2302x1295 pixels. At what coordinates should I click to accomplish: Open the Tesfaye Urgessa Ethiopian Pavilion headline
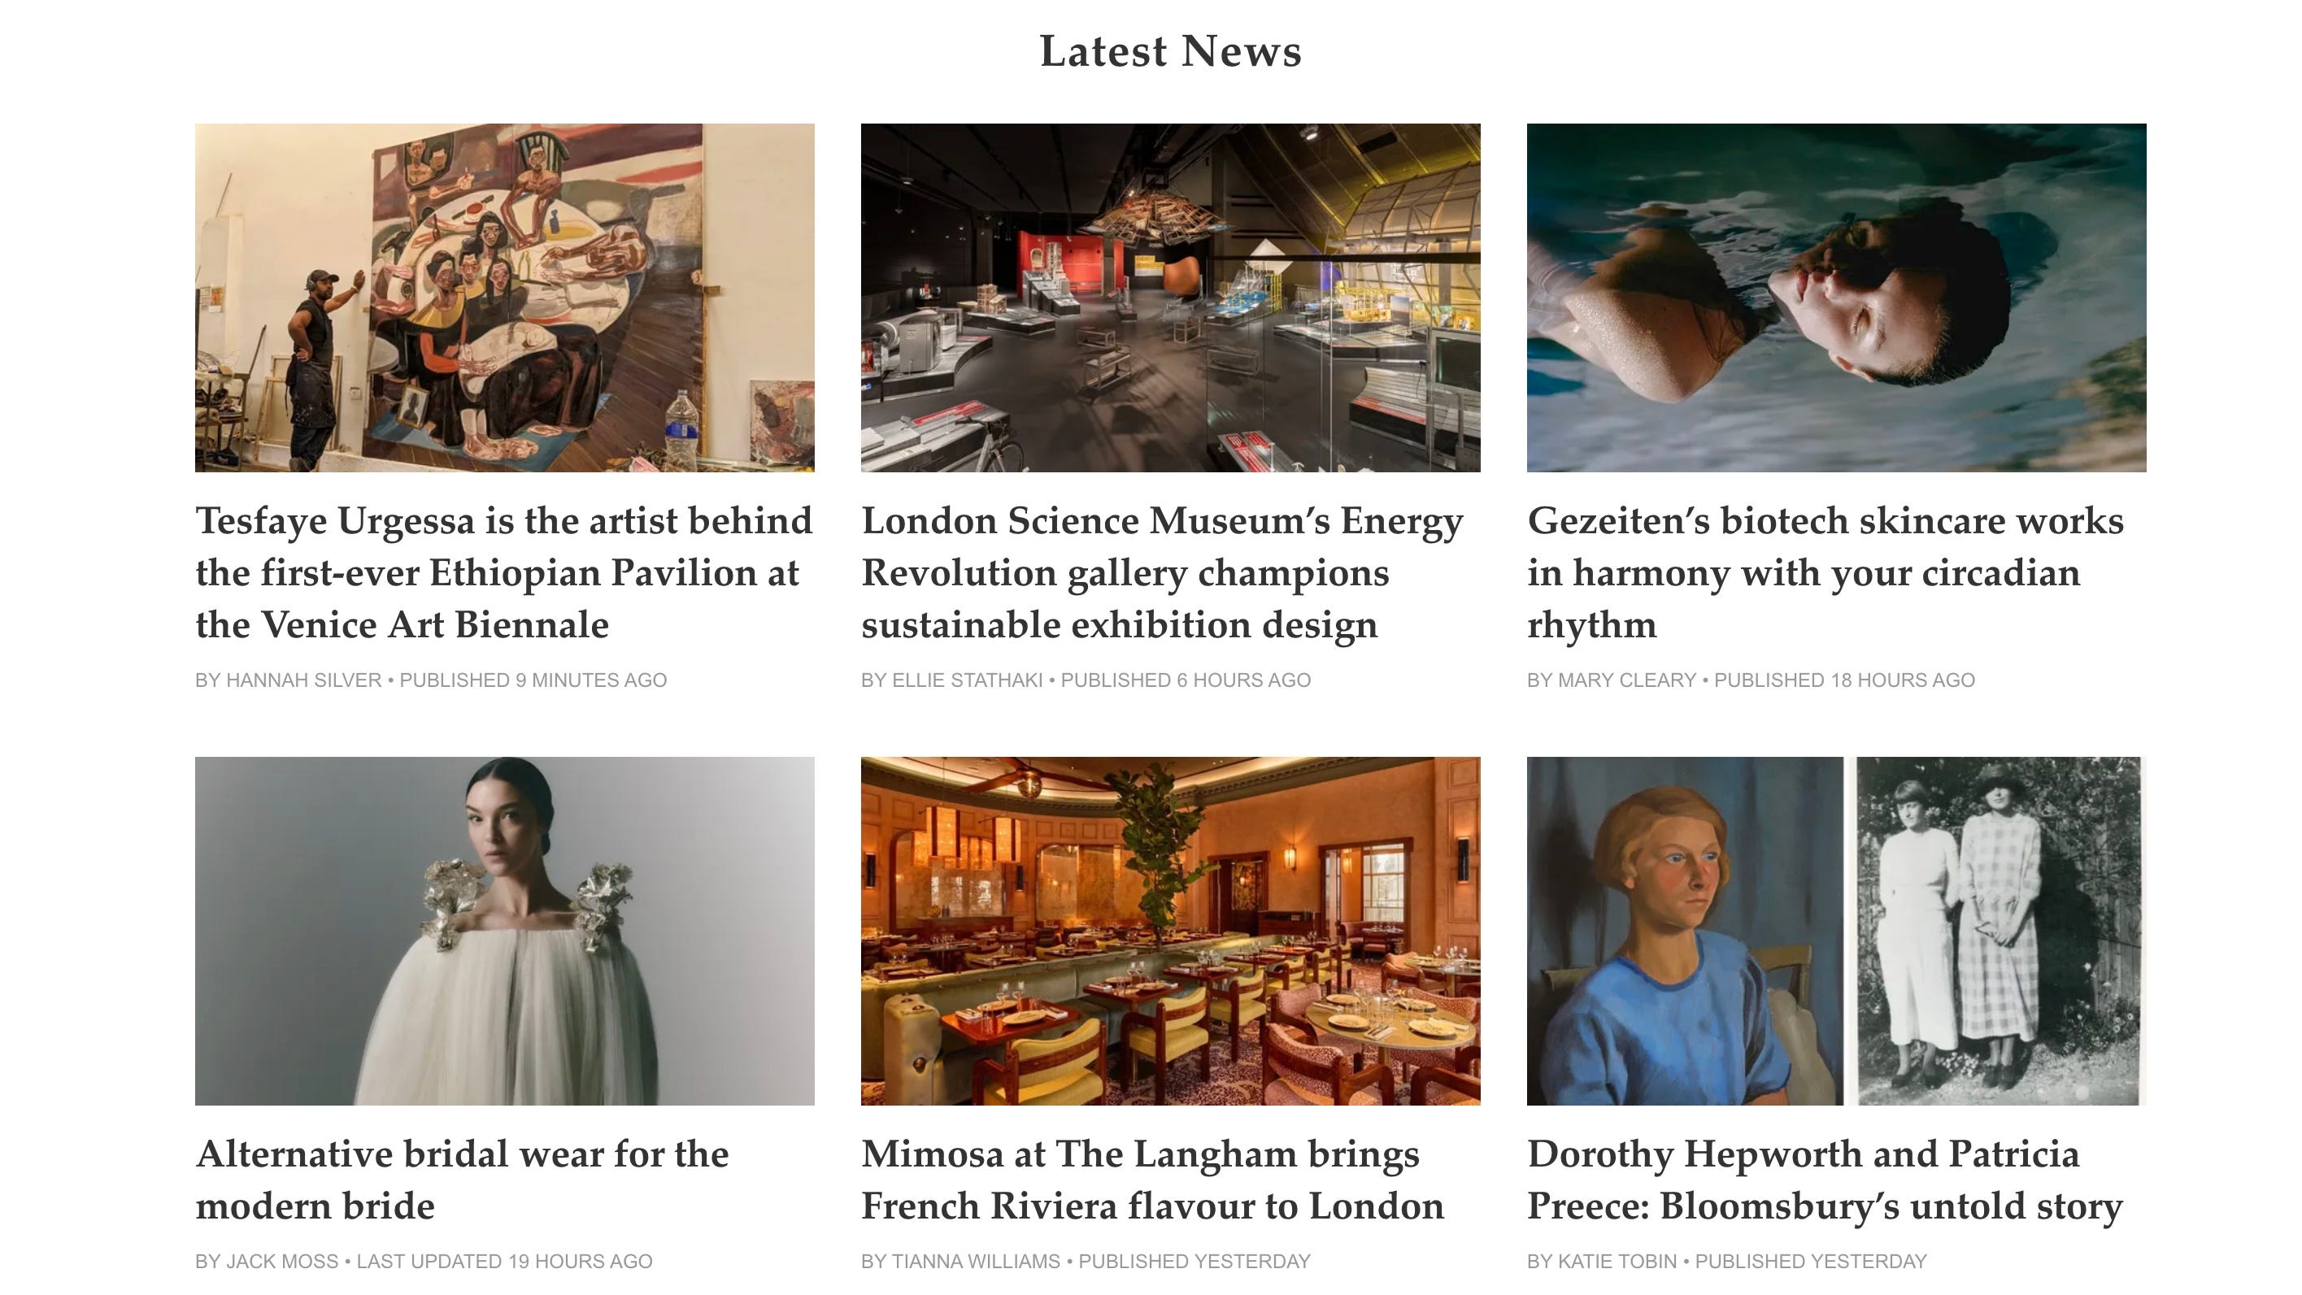[x=504, y=572]
